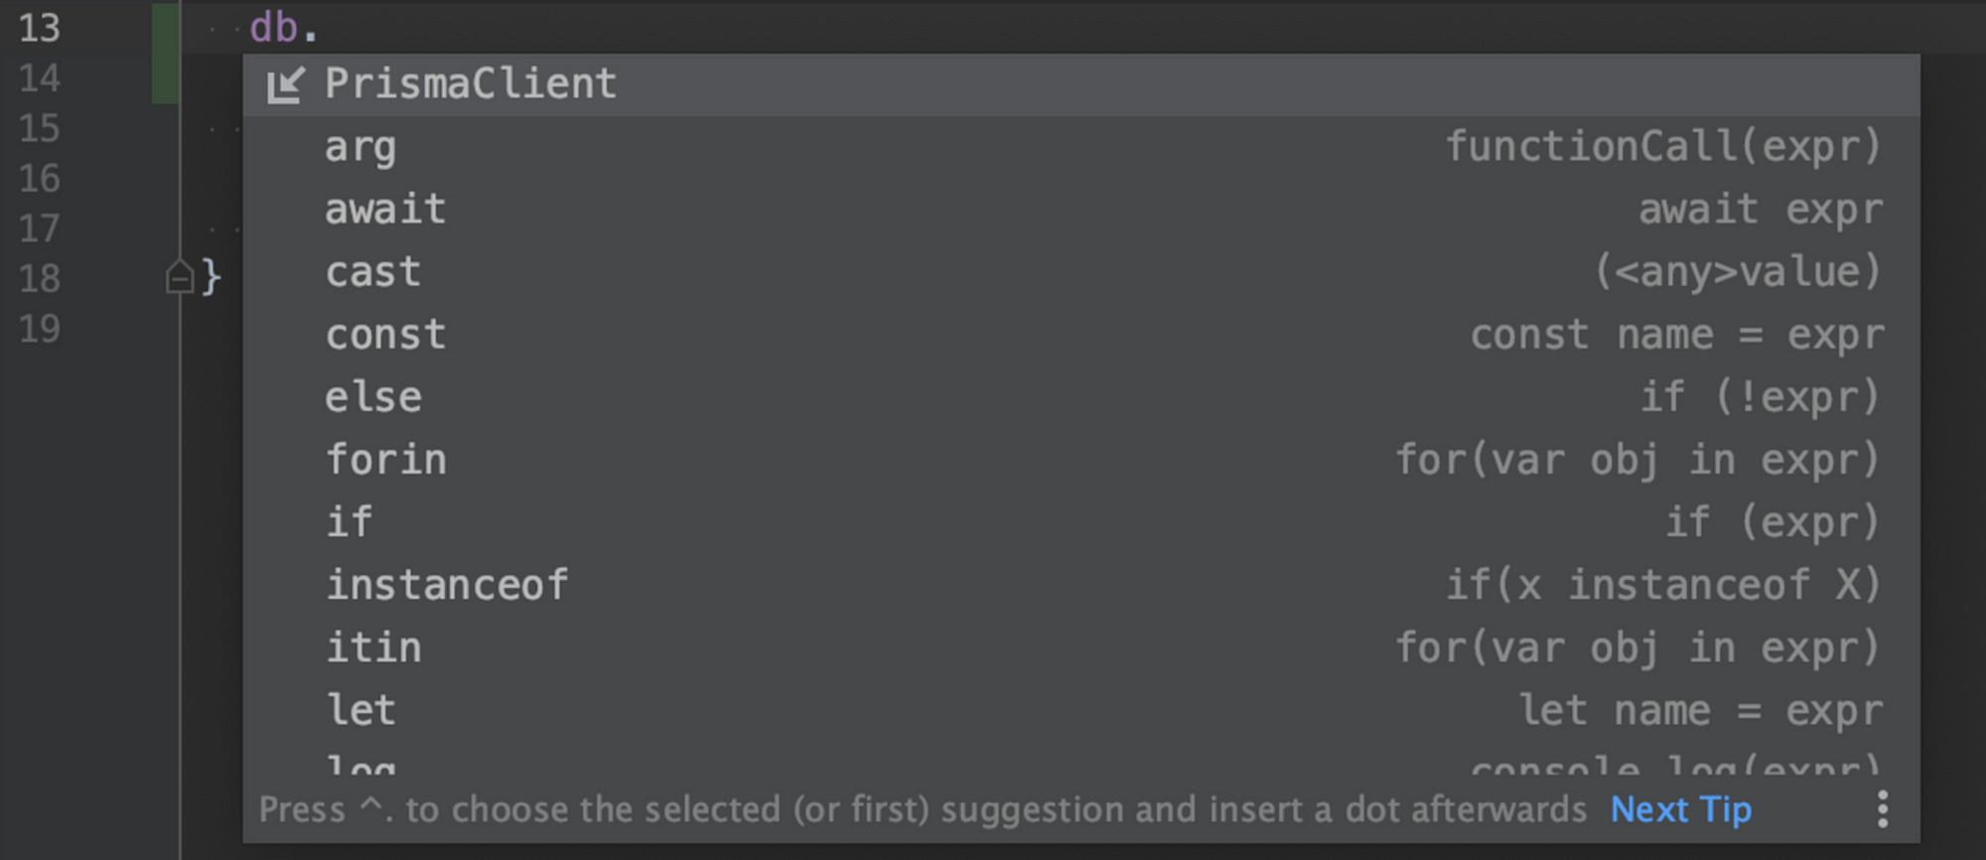Screen dimensions: 1986x860
Task: Pick the partially visible log suggestion
Action: [1081, 760]
